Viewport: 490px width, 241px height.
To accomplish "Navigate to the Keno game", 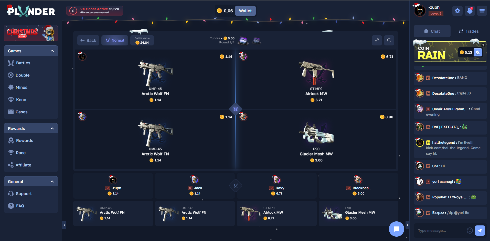I will pyautogui.click(x=20, y=100).
